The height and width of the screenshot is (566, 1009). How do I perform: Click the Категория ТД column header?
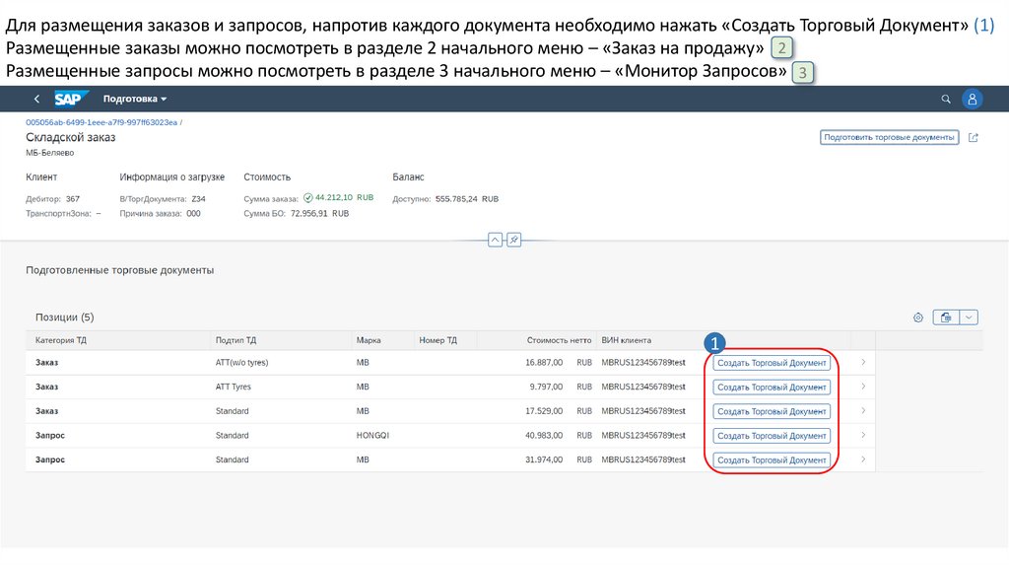[61, 340]
